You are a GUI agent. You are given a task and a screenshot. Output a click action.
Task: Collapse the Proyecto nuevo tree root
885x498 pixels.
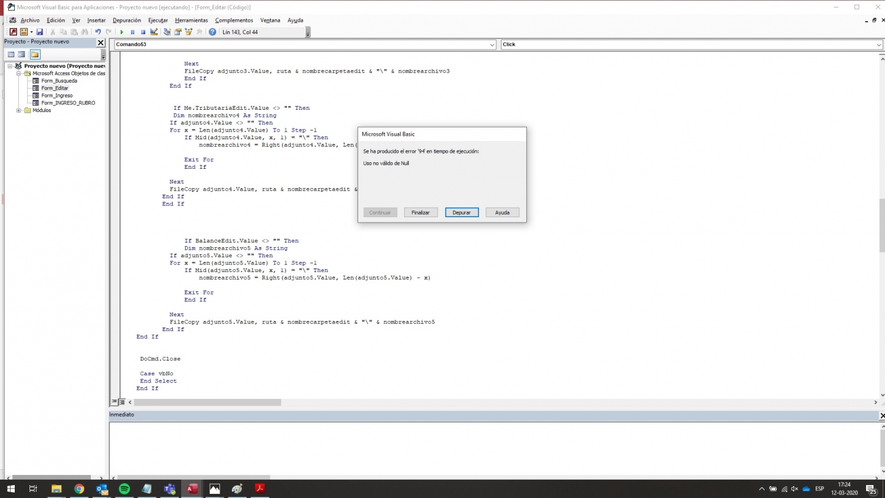(x=10, y=66)
